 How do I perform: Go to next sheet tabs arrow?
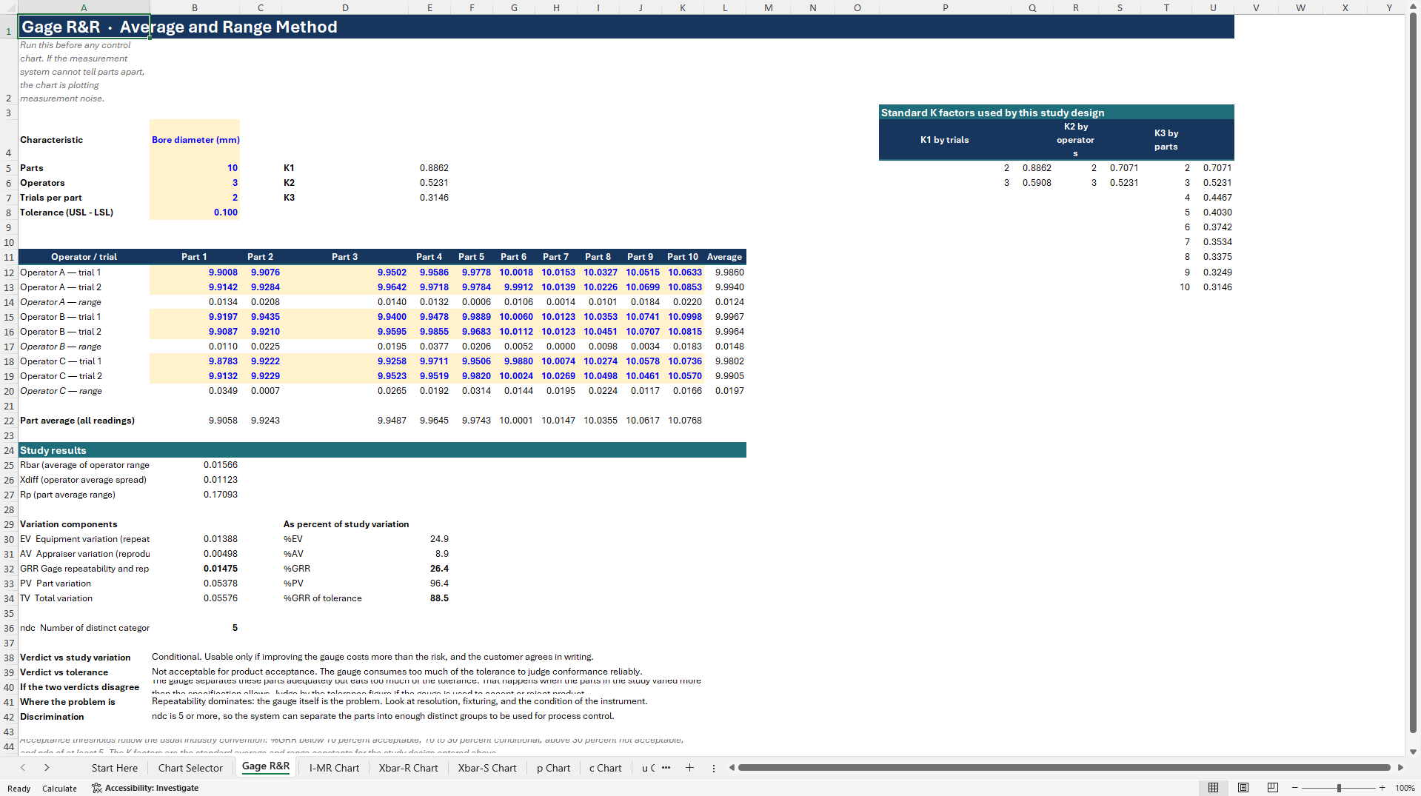(x=47, y=768)
